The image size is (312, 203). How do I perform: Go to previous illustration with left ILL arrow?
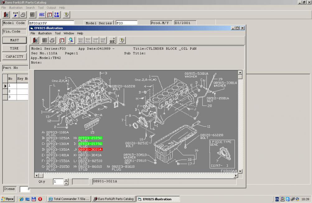point(88,40)
